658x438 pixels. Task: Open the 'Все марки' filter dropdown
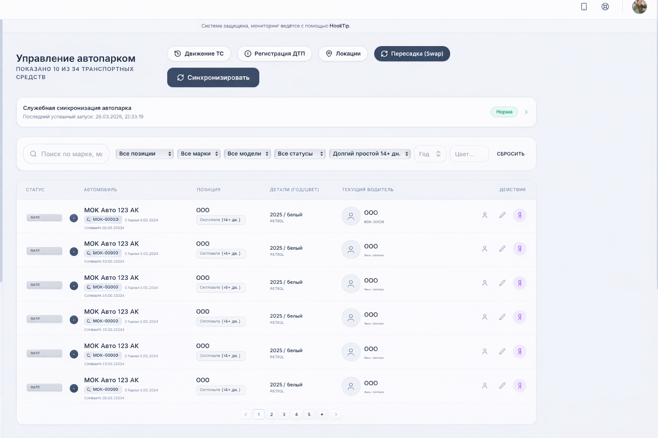tap(199, 154)
